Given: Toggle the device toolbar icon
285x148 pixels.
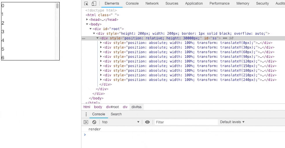Looking at the screenshot, I should pos(94,4).
